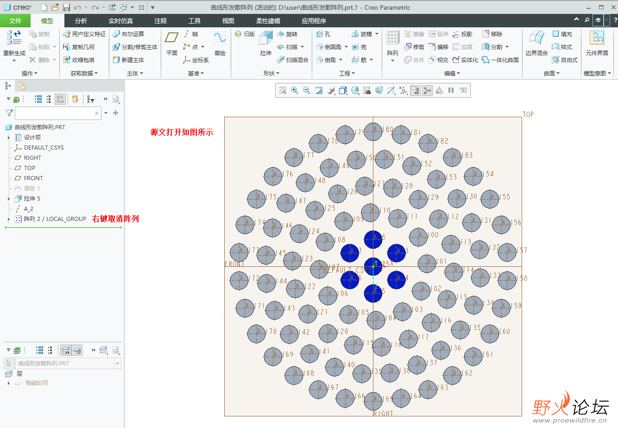Click the Shell (壳) tool
This screenshot has height=428, width=618.
tap(359, 47)
